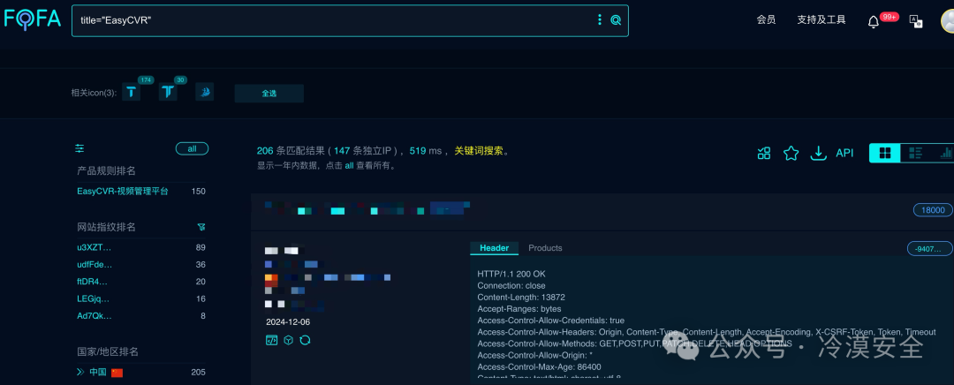
Task: Filter by fingerprint LEGjq…
Action: tap(95, 298)
